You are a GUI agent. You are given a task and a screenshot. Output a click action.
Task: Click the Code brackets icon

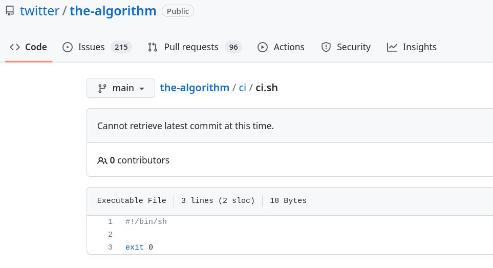[x=15, y=47]
